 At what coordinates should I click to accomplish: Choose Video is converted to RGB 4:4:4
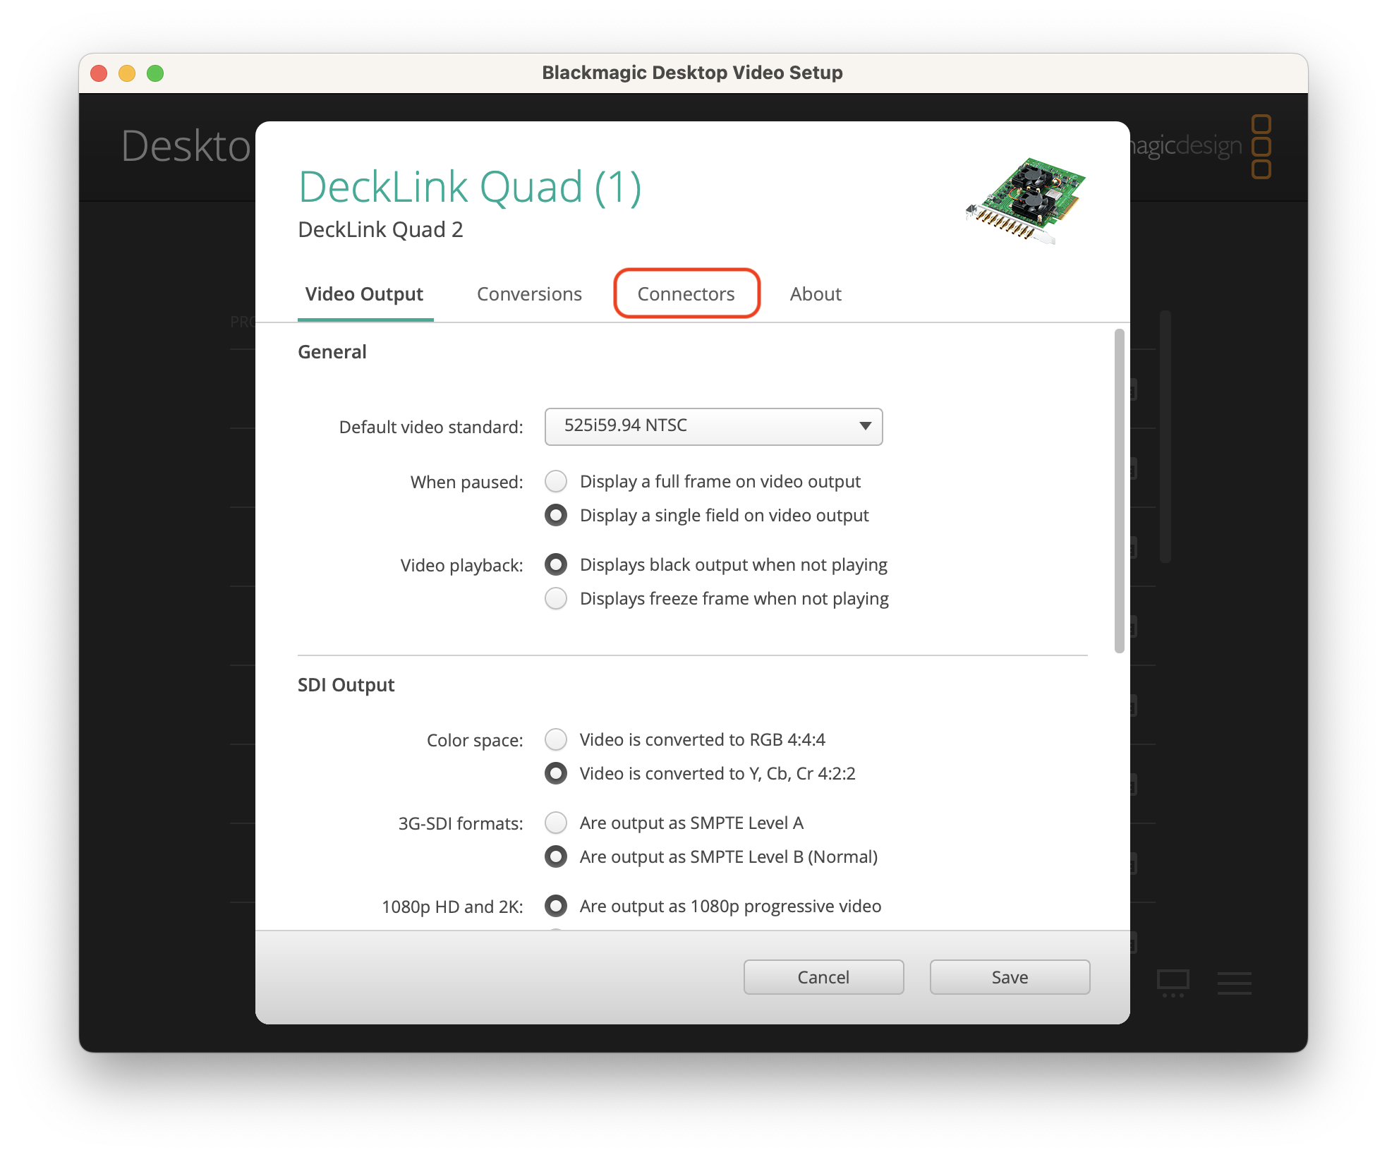coord(556,740)
